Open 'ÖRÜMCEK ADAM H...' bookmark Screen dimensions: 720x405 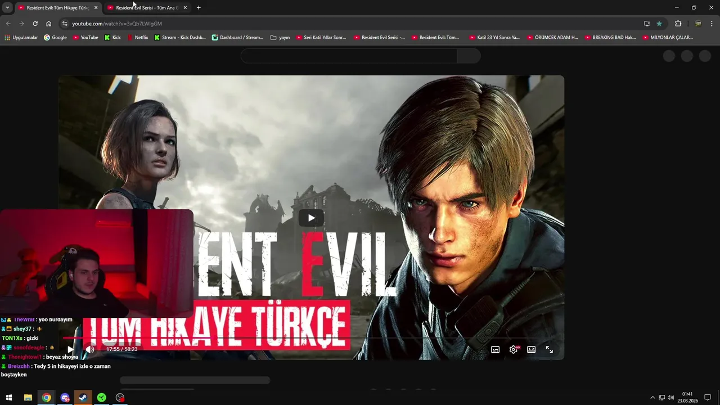tap(552, 38)
